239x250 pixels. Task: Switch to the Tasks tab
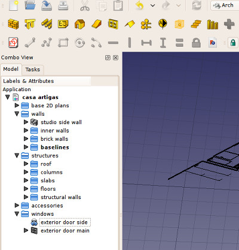[33, 70]
